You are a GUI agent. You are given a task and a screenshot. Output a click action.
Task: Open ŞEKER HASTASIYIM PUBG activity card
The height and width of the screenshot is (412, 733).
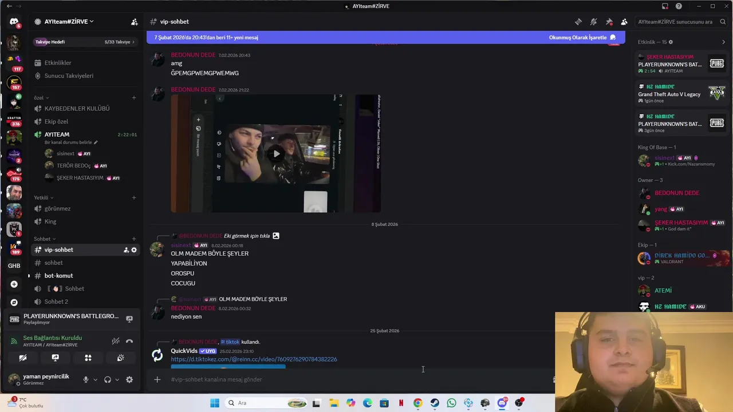click(x=683, y=64)
